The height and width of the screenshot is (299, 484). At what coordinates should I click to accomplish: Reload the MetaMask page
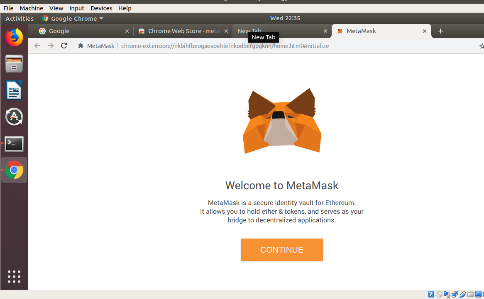click(x=64, y=46)
